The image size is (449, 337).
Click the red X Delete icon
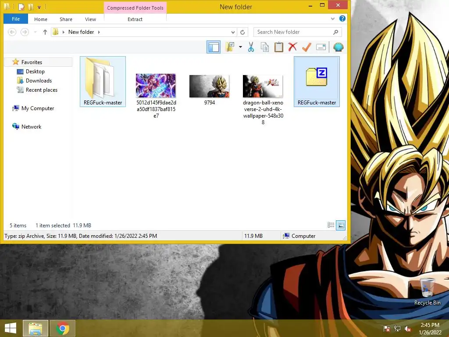292,47
